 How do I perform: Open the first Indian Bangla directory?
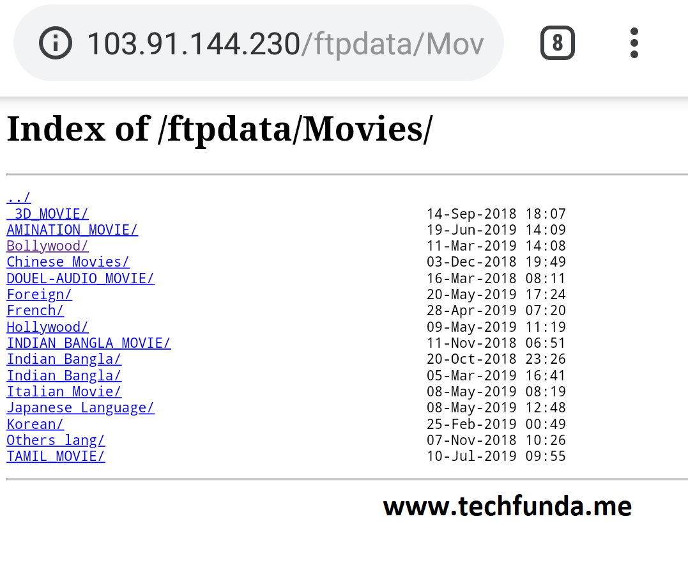pyautogui.click(x=64, y=359)
